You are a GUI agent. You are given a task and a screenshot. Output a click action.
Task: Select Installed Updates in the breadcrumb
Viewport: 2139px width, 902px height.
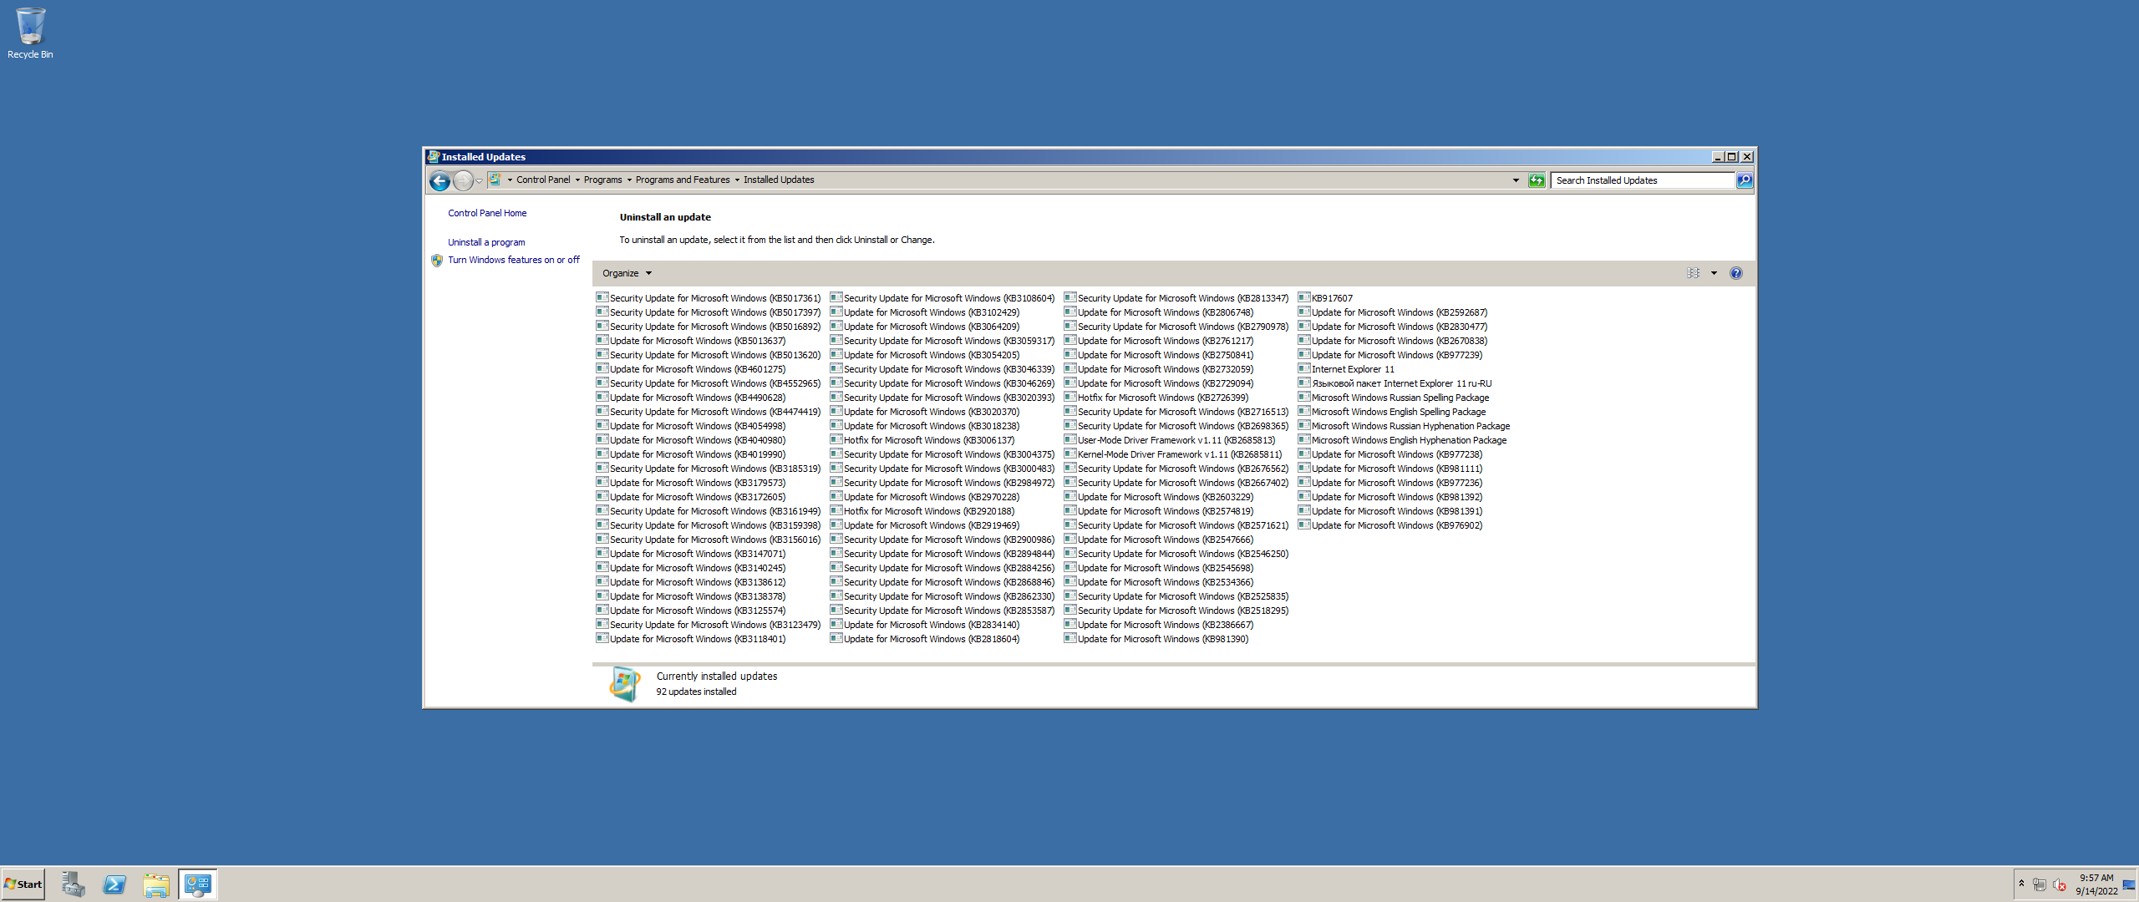(x=779, y=180)
